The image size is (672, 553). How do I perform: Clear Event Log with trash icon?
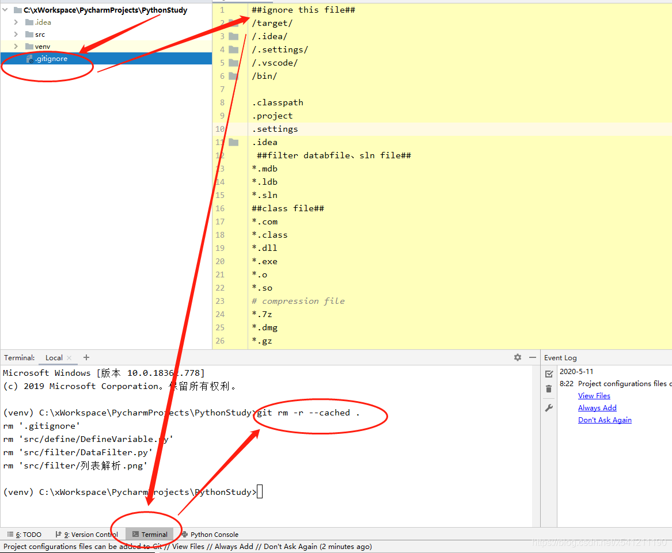pos(549,389)
